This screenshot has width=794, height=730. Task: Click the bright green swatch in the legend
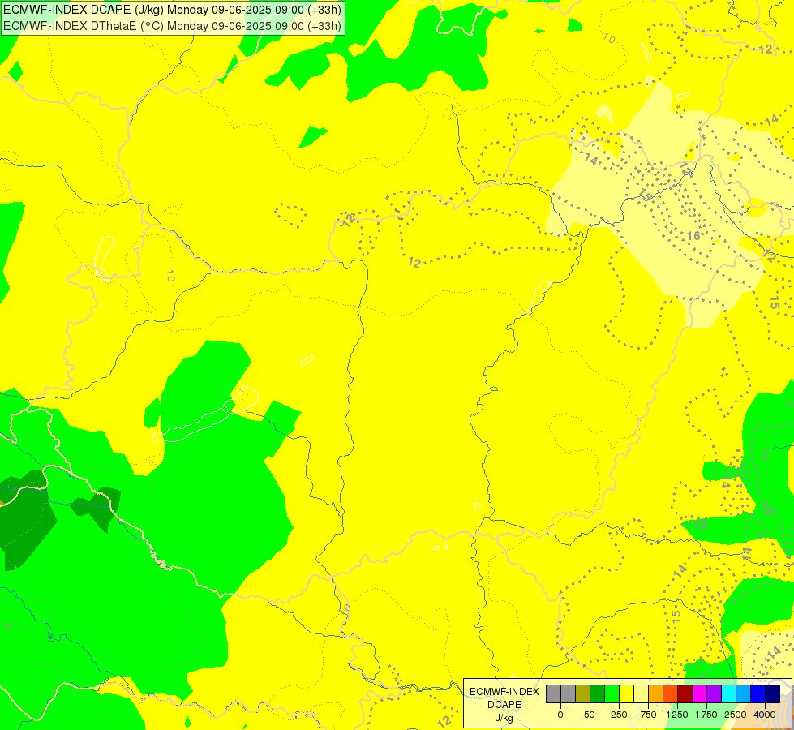(x=612, y=693)
